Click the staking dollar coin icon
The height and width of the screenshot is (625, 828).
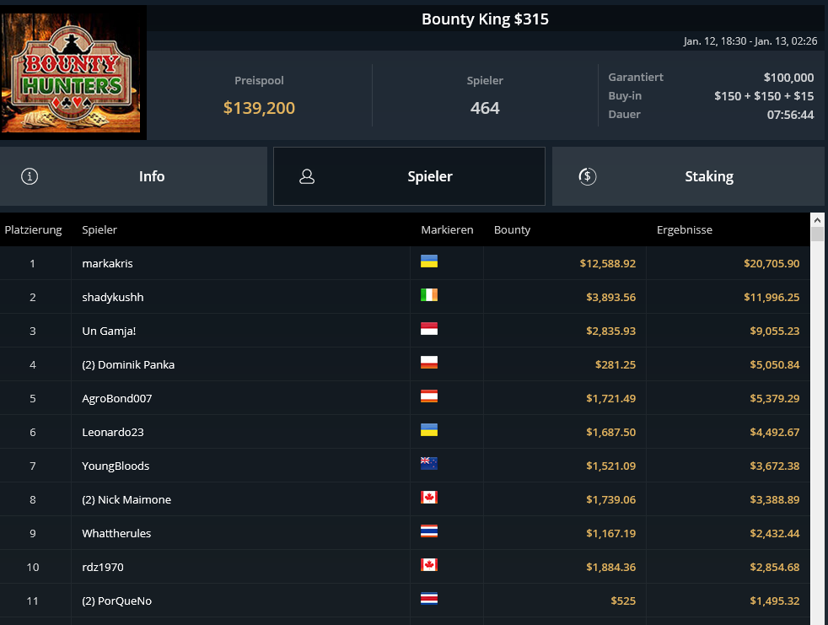587,176
